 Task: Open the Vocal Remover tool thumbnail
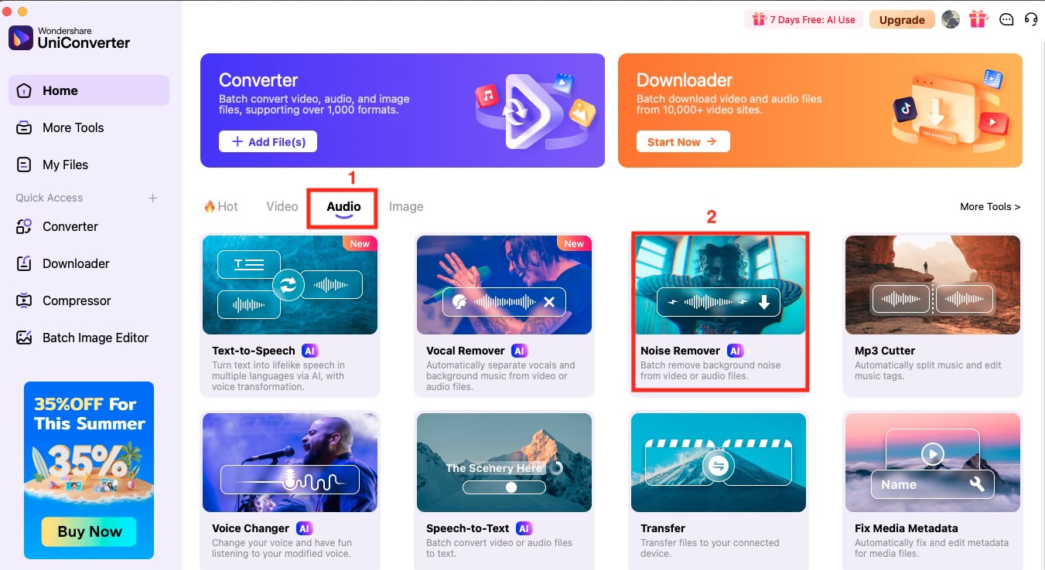(504, 285)
